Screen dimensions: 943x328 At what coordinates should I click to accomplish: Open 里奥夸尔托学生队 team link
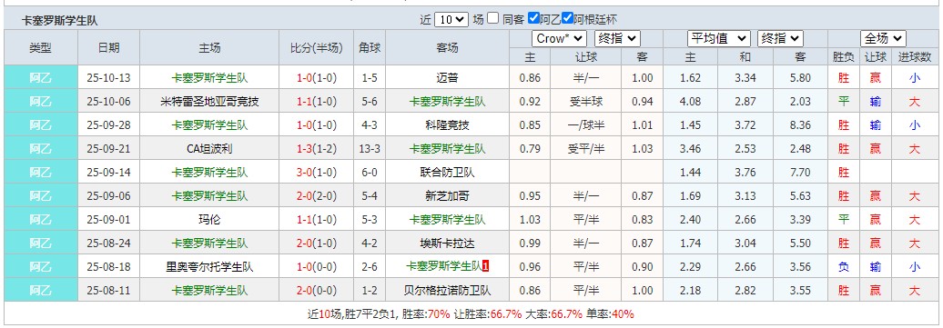(x=209, y=267)
